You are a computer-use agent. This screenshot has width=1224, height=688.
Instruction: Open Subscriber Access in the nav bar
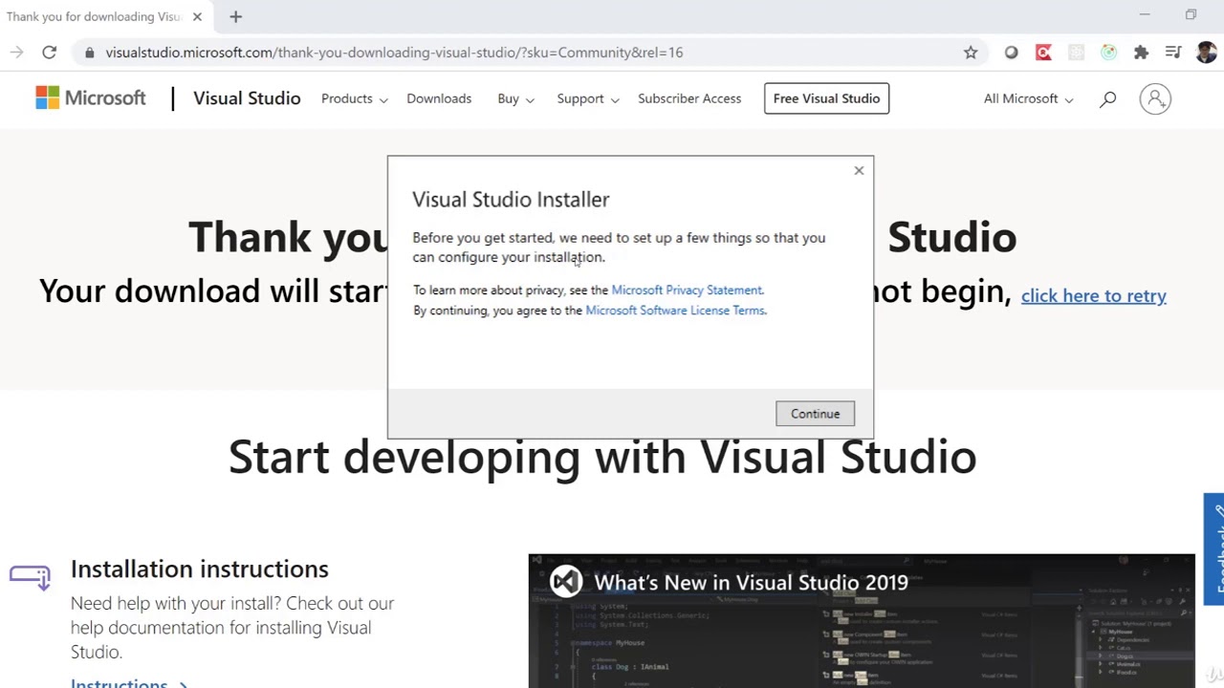689,98
